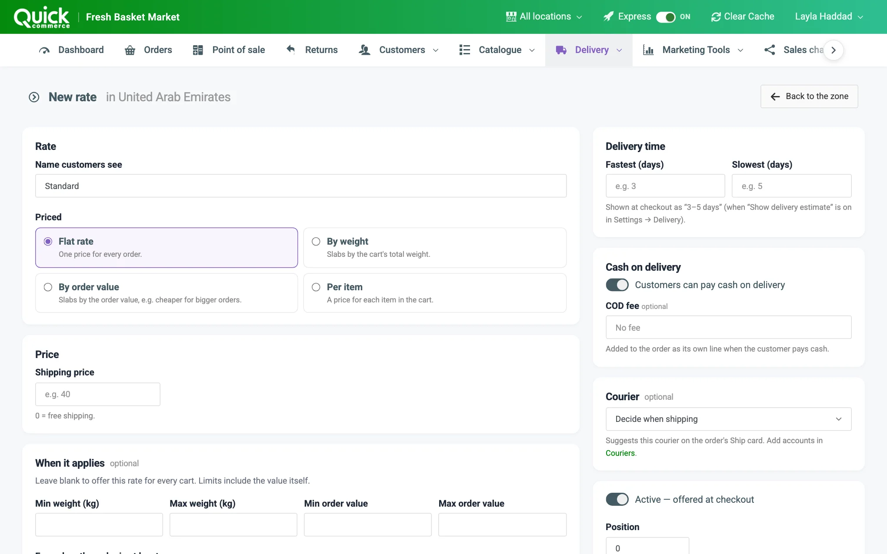Click the Quick commerce logo

click(x=42, y=17)
